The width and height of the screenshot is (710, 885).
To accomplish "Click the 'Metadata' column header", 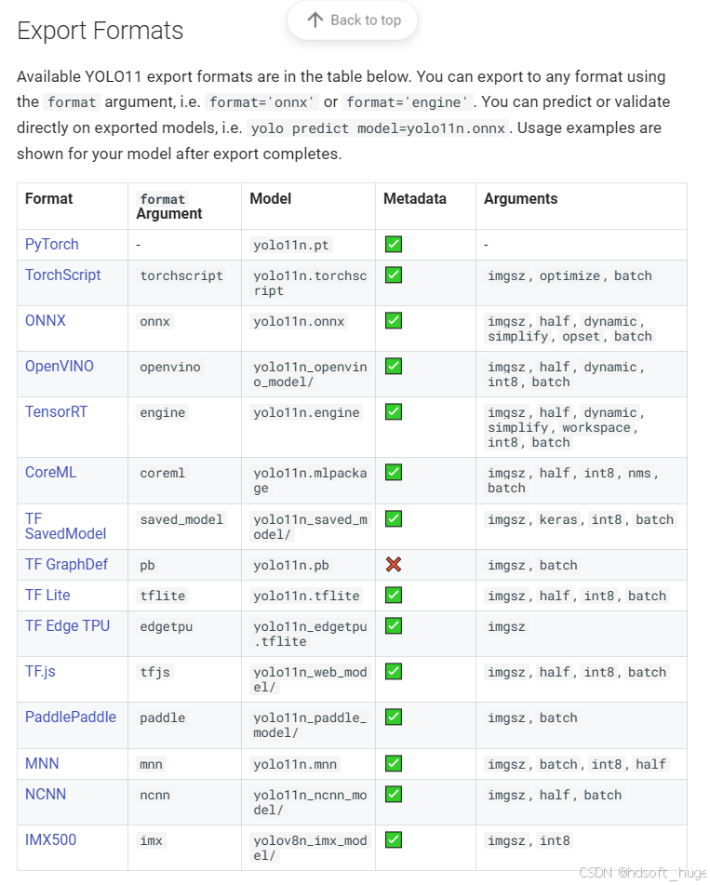I will pos(415,198).
